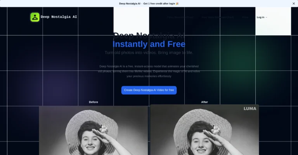Select the After animated sample with LUMA mark
The image size is (298, 155).
pyautogui.click(x=204, y=130)
